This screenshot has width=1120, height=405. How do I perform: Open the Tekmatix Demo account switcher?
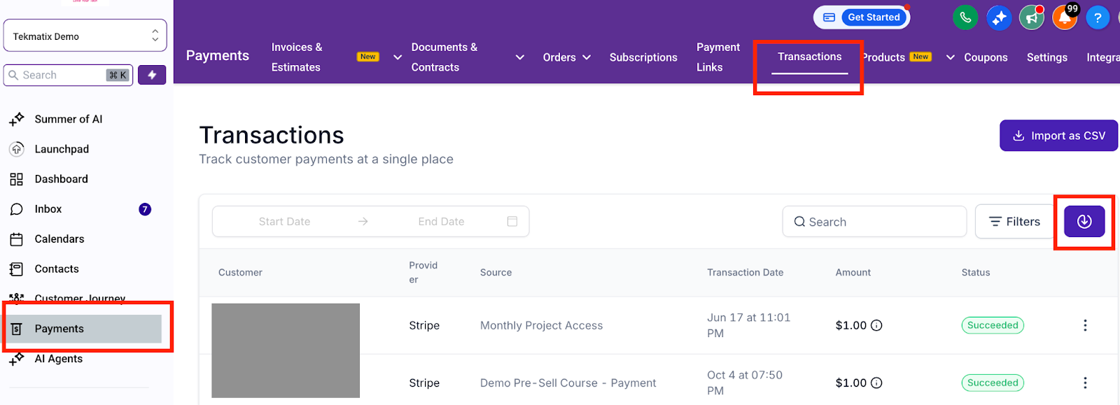(85, 36)
